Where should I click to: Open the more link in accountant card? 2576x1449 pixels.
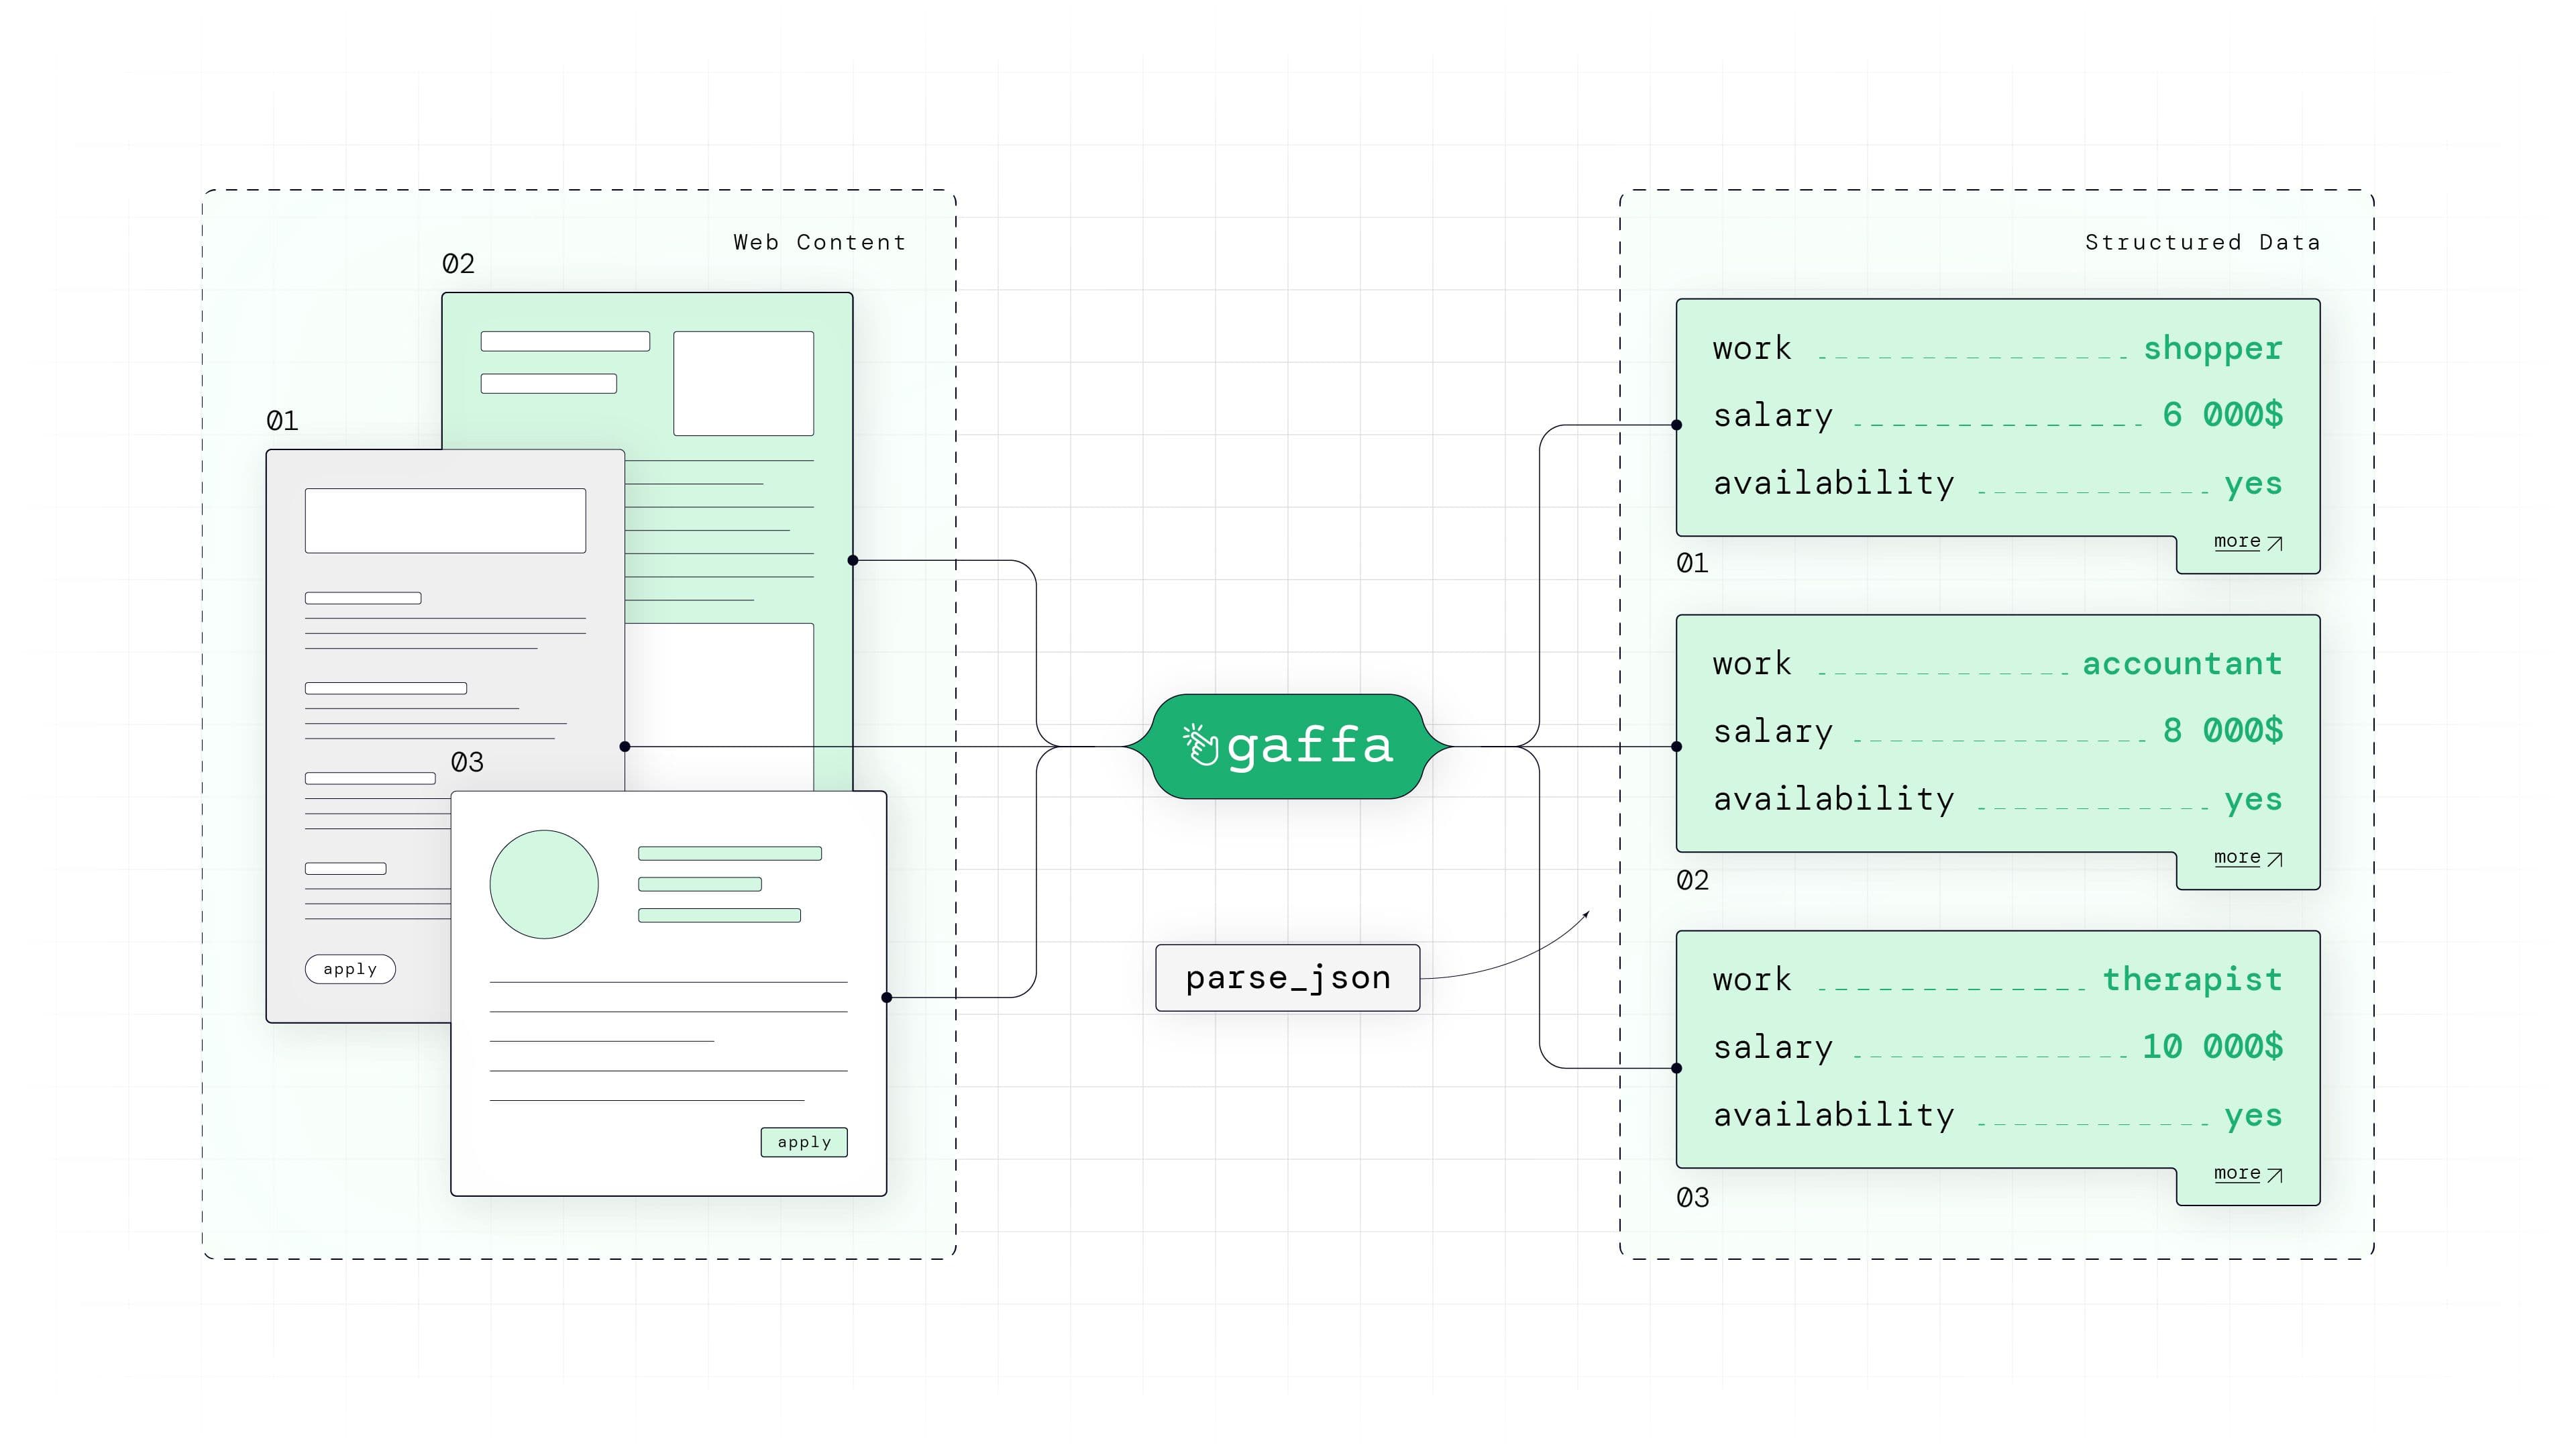[2237, 857]
